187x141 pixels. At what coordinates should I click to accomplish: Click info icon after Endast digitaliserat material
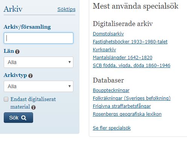33,107
